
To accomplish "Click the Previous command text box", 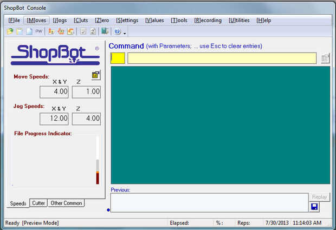I will tap(209, 202).
